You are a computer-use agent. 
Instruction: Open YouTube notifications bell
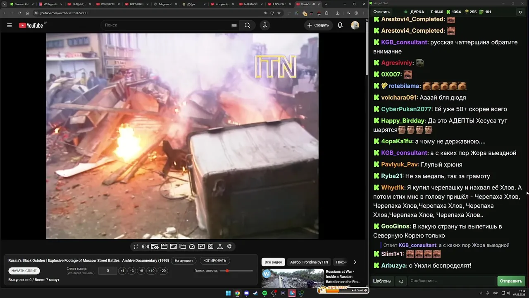pyautogui.click(x=340, y=25)
